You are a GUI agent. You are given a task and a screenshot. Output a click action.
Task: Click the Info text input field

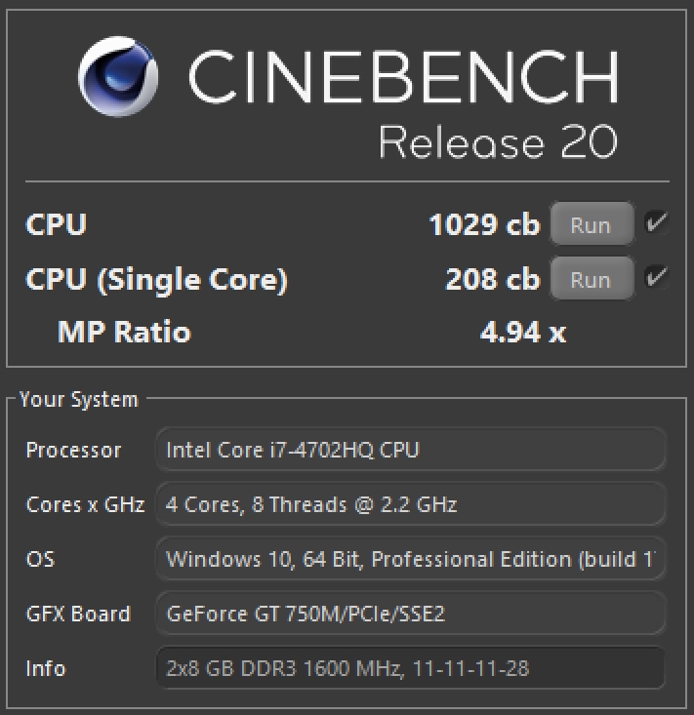coord(410,668)
